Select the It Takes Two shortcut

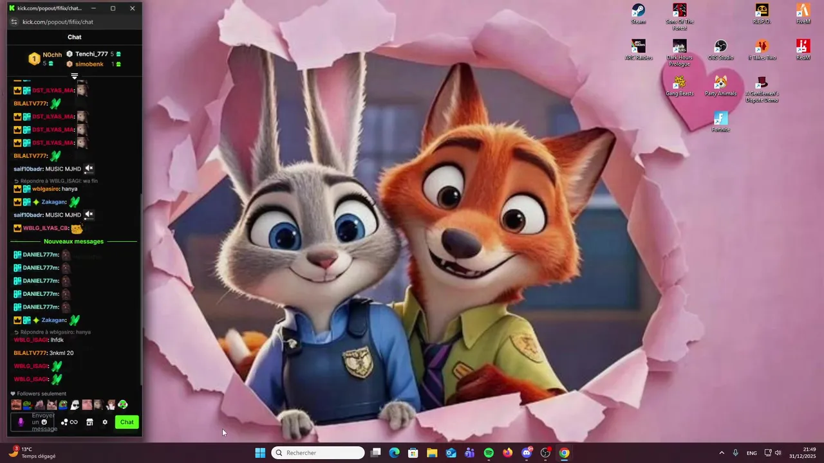[762, 50]
